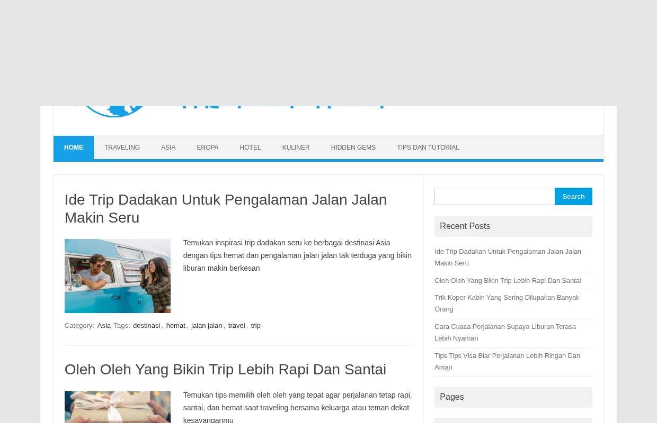
Task: Open the Kuliner menu item
Action: pos(296,148)
